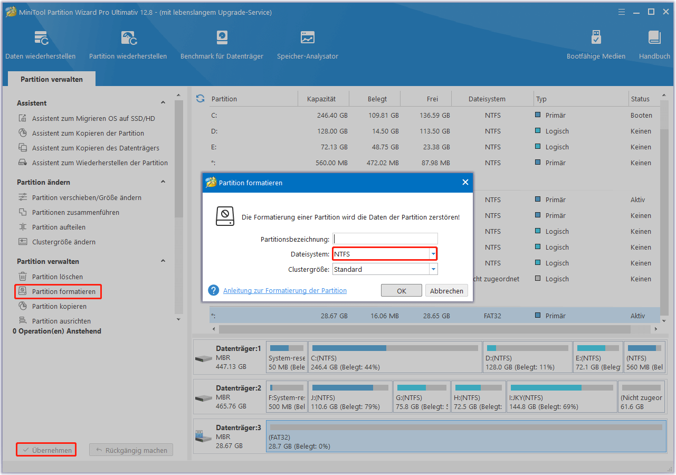676x475 pixels.
Task: Select Datenträger:2 disk icon
Action: click(203, 397)
